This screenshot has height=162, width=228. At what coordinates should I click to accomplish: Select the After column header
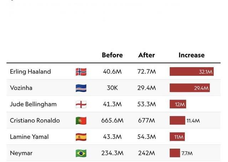146,55
